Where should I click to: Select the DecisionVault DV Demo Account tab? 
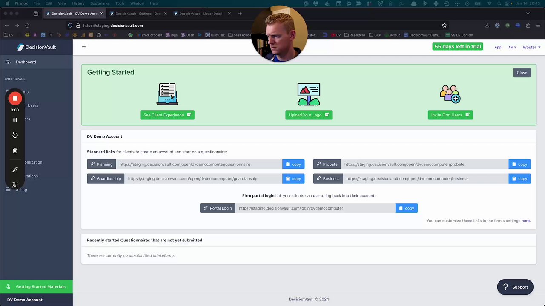[74, 14]
